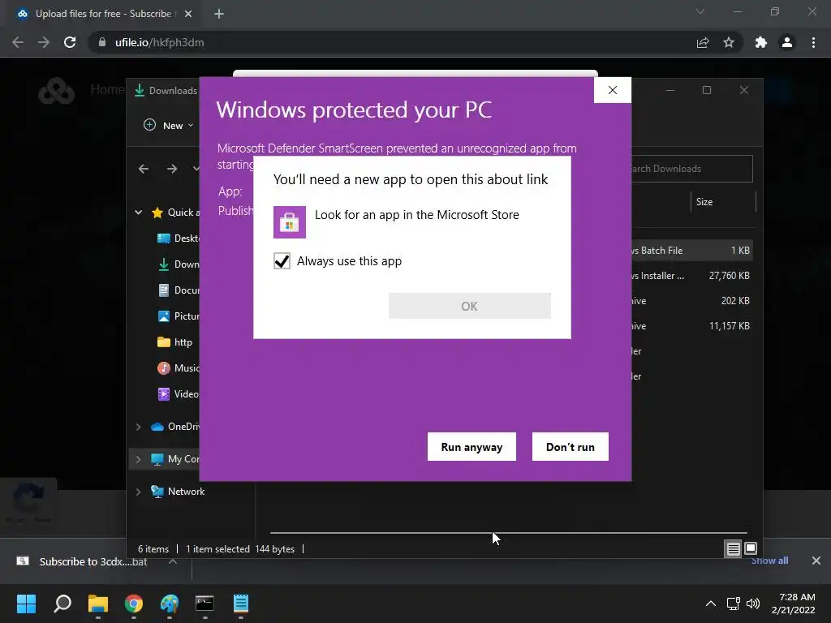Go back in File Explorer navigation

[144, 169]
